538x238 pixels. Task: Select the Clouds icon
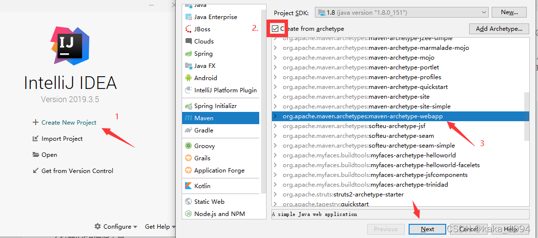pyautogui.click(x=188, y=41)
